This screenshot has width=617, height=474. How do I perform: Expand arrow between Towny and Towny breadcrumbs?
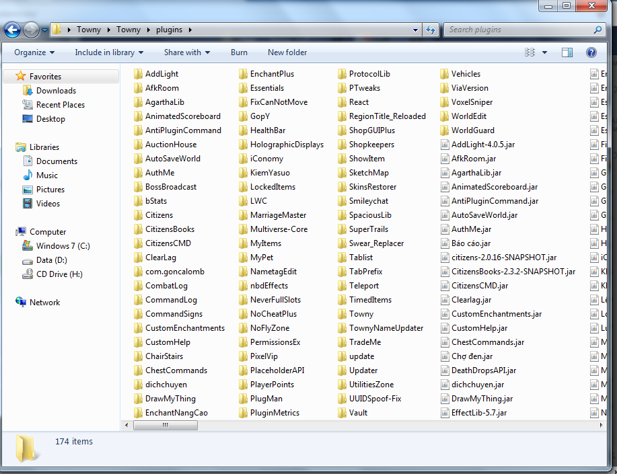pos(108,30)
